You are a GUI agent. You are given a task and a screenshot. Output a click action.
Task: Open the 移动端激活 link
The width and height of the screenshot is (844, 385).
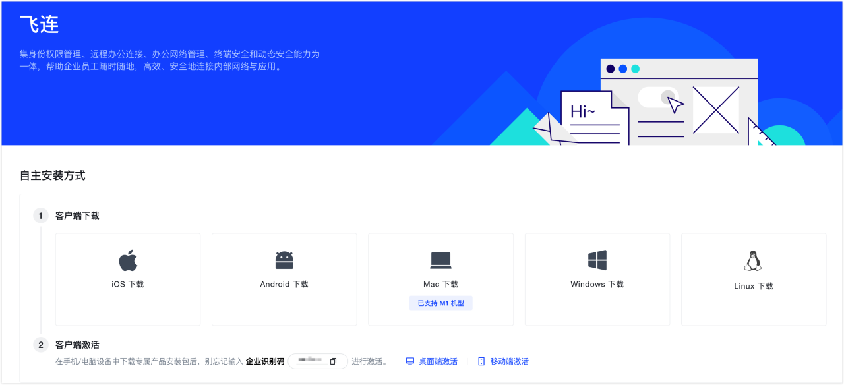509,361
